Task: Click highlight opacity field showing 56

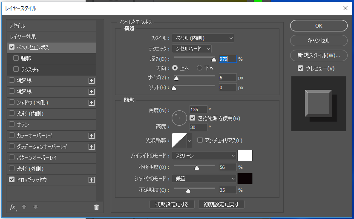Action: point(227,167)
